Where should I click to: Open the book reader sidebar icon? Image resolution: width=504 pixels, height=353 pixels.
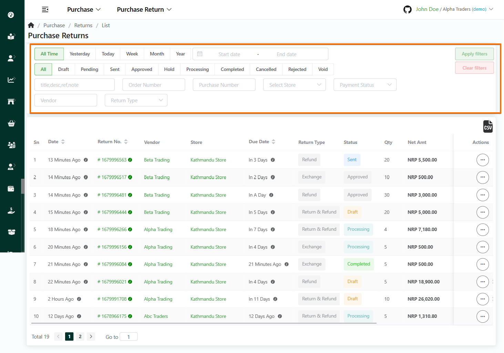pyautogui.click(x=11, y=37)
